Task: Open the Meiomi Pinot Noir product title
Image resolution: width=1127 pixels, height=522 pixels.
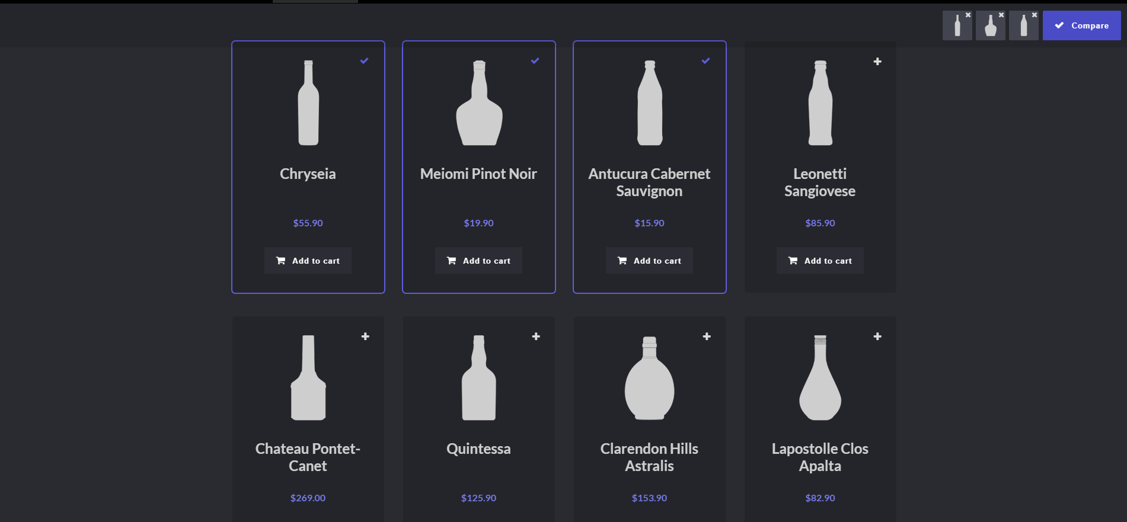Action: coord(479,174)
